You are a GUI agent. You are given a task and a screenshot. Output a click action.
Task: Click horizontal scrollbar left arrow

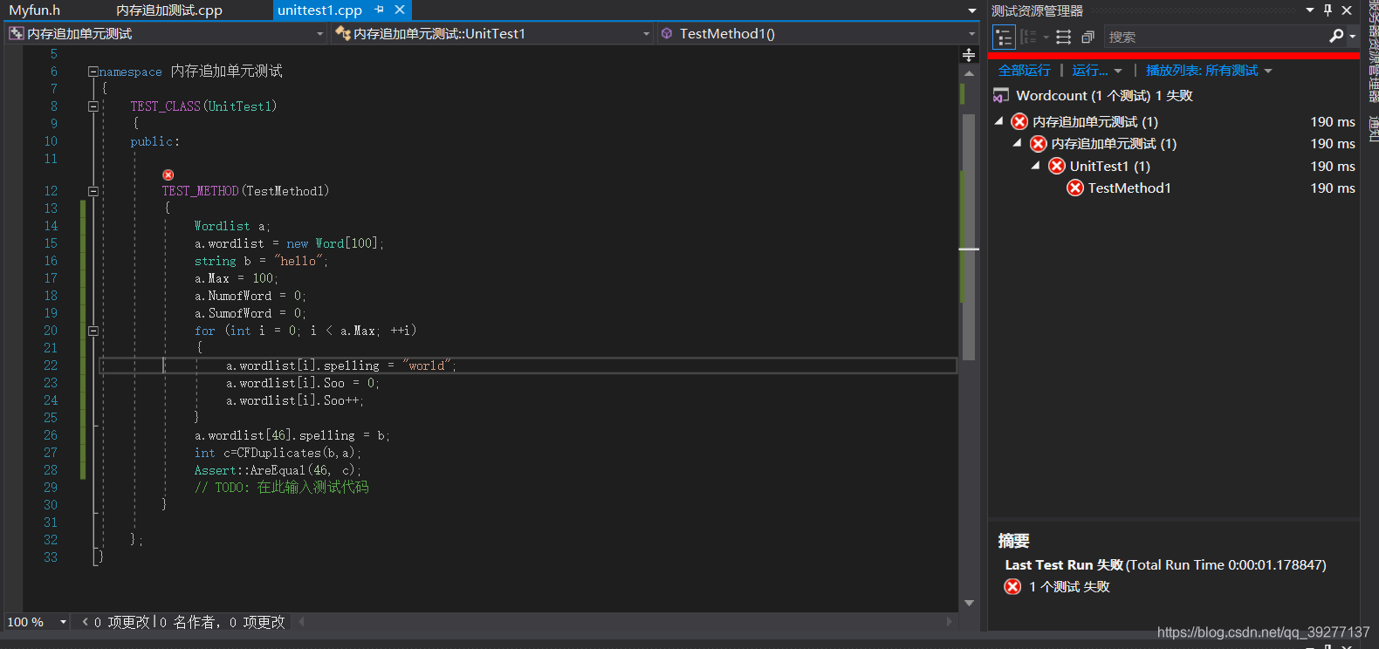pos(302,621)
